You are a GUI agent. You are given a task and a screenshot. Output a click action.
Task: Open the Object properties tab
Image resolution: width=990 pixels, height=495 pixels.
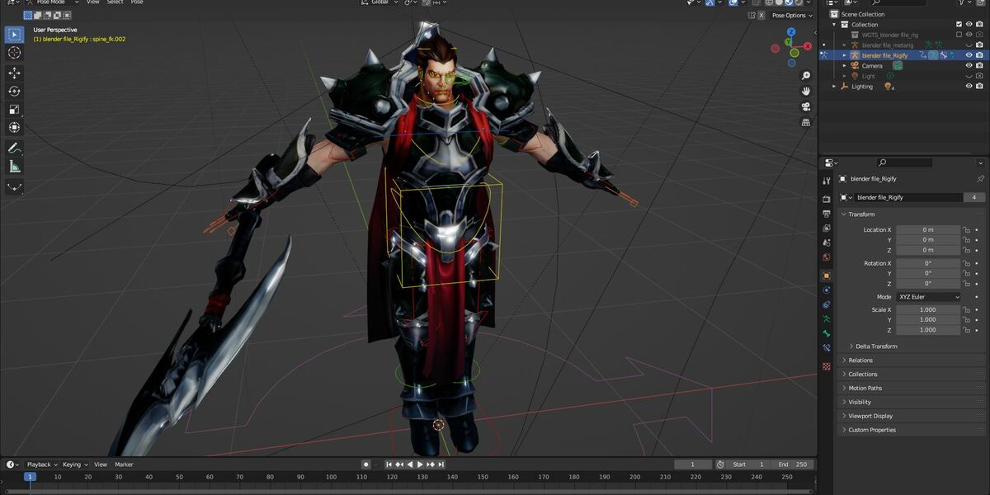pyautogui.click(x=826, y=276)
